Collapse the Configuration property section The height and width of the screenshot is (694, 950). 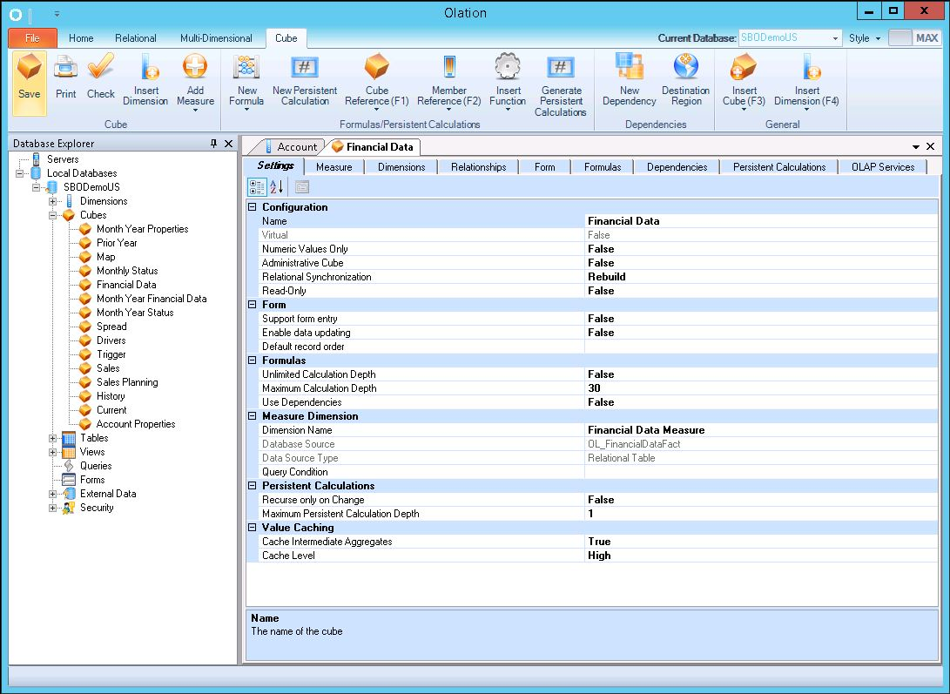point(253,207)
